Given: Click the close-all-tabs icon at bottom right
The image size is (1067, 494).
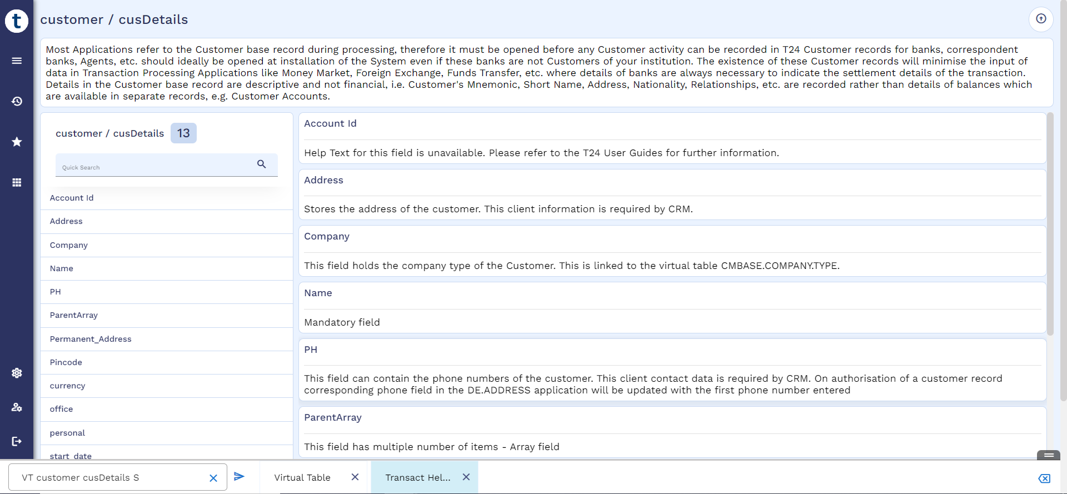Looking at the screenshot, I should (x=1044, y=478).
